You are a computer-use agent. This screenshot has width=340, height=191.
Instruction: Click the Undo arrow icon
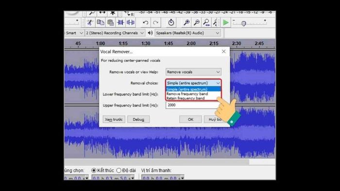tap(146, 22)
